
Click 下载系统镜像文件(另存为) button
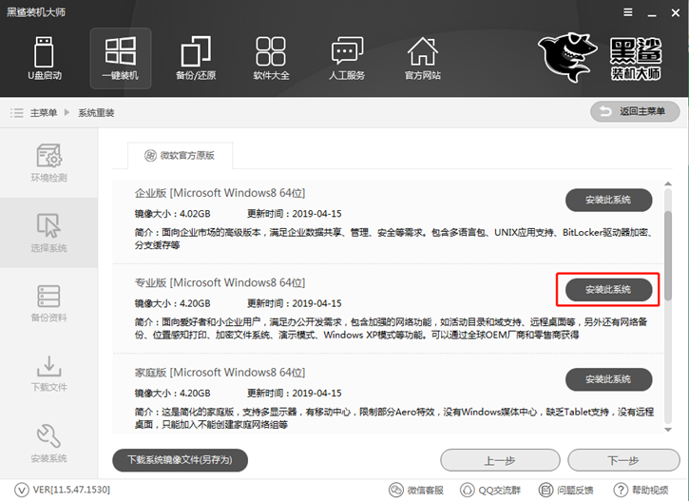(180, 460)
